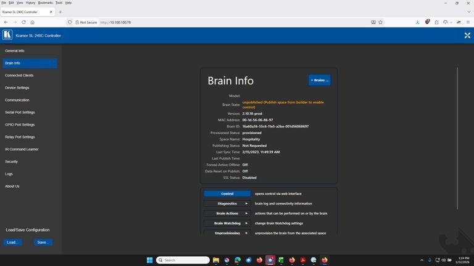This screenshot has width=474, height=266.
Task: Open the Firefox downloads panel
Action: point(417,22)
